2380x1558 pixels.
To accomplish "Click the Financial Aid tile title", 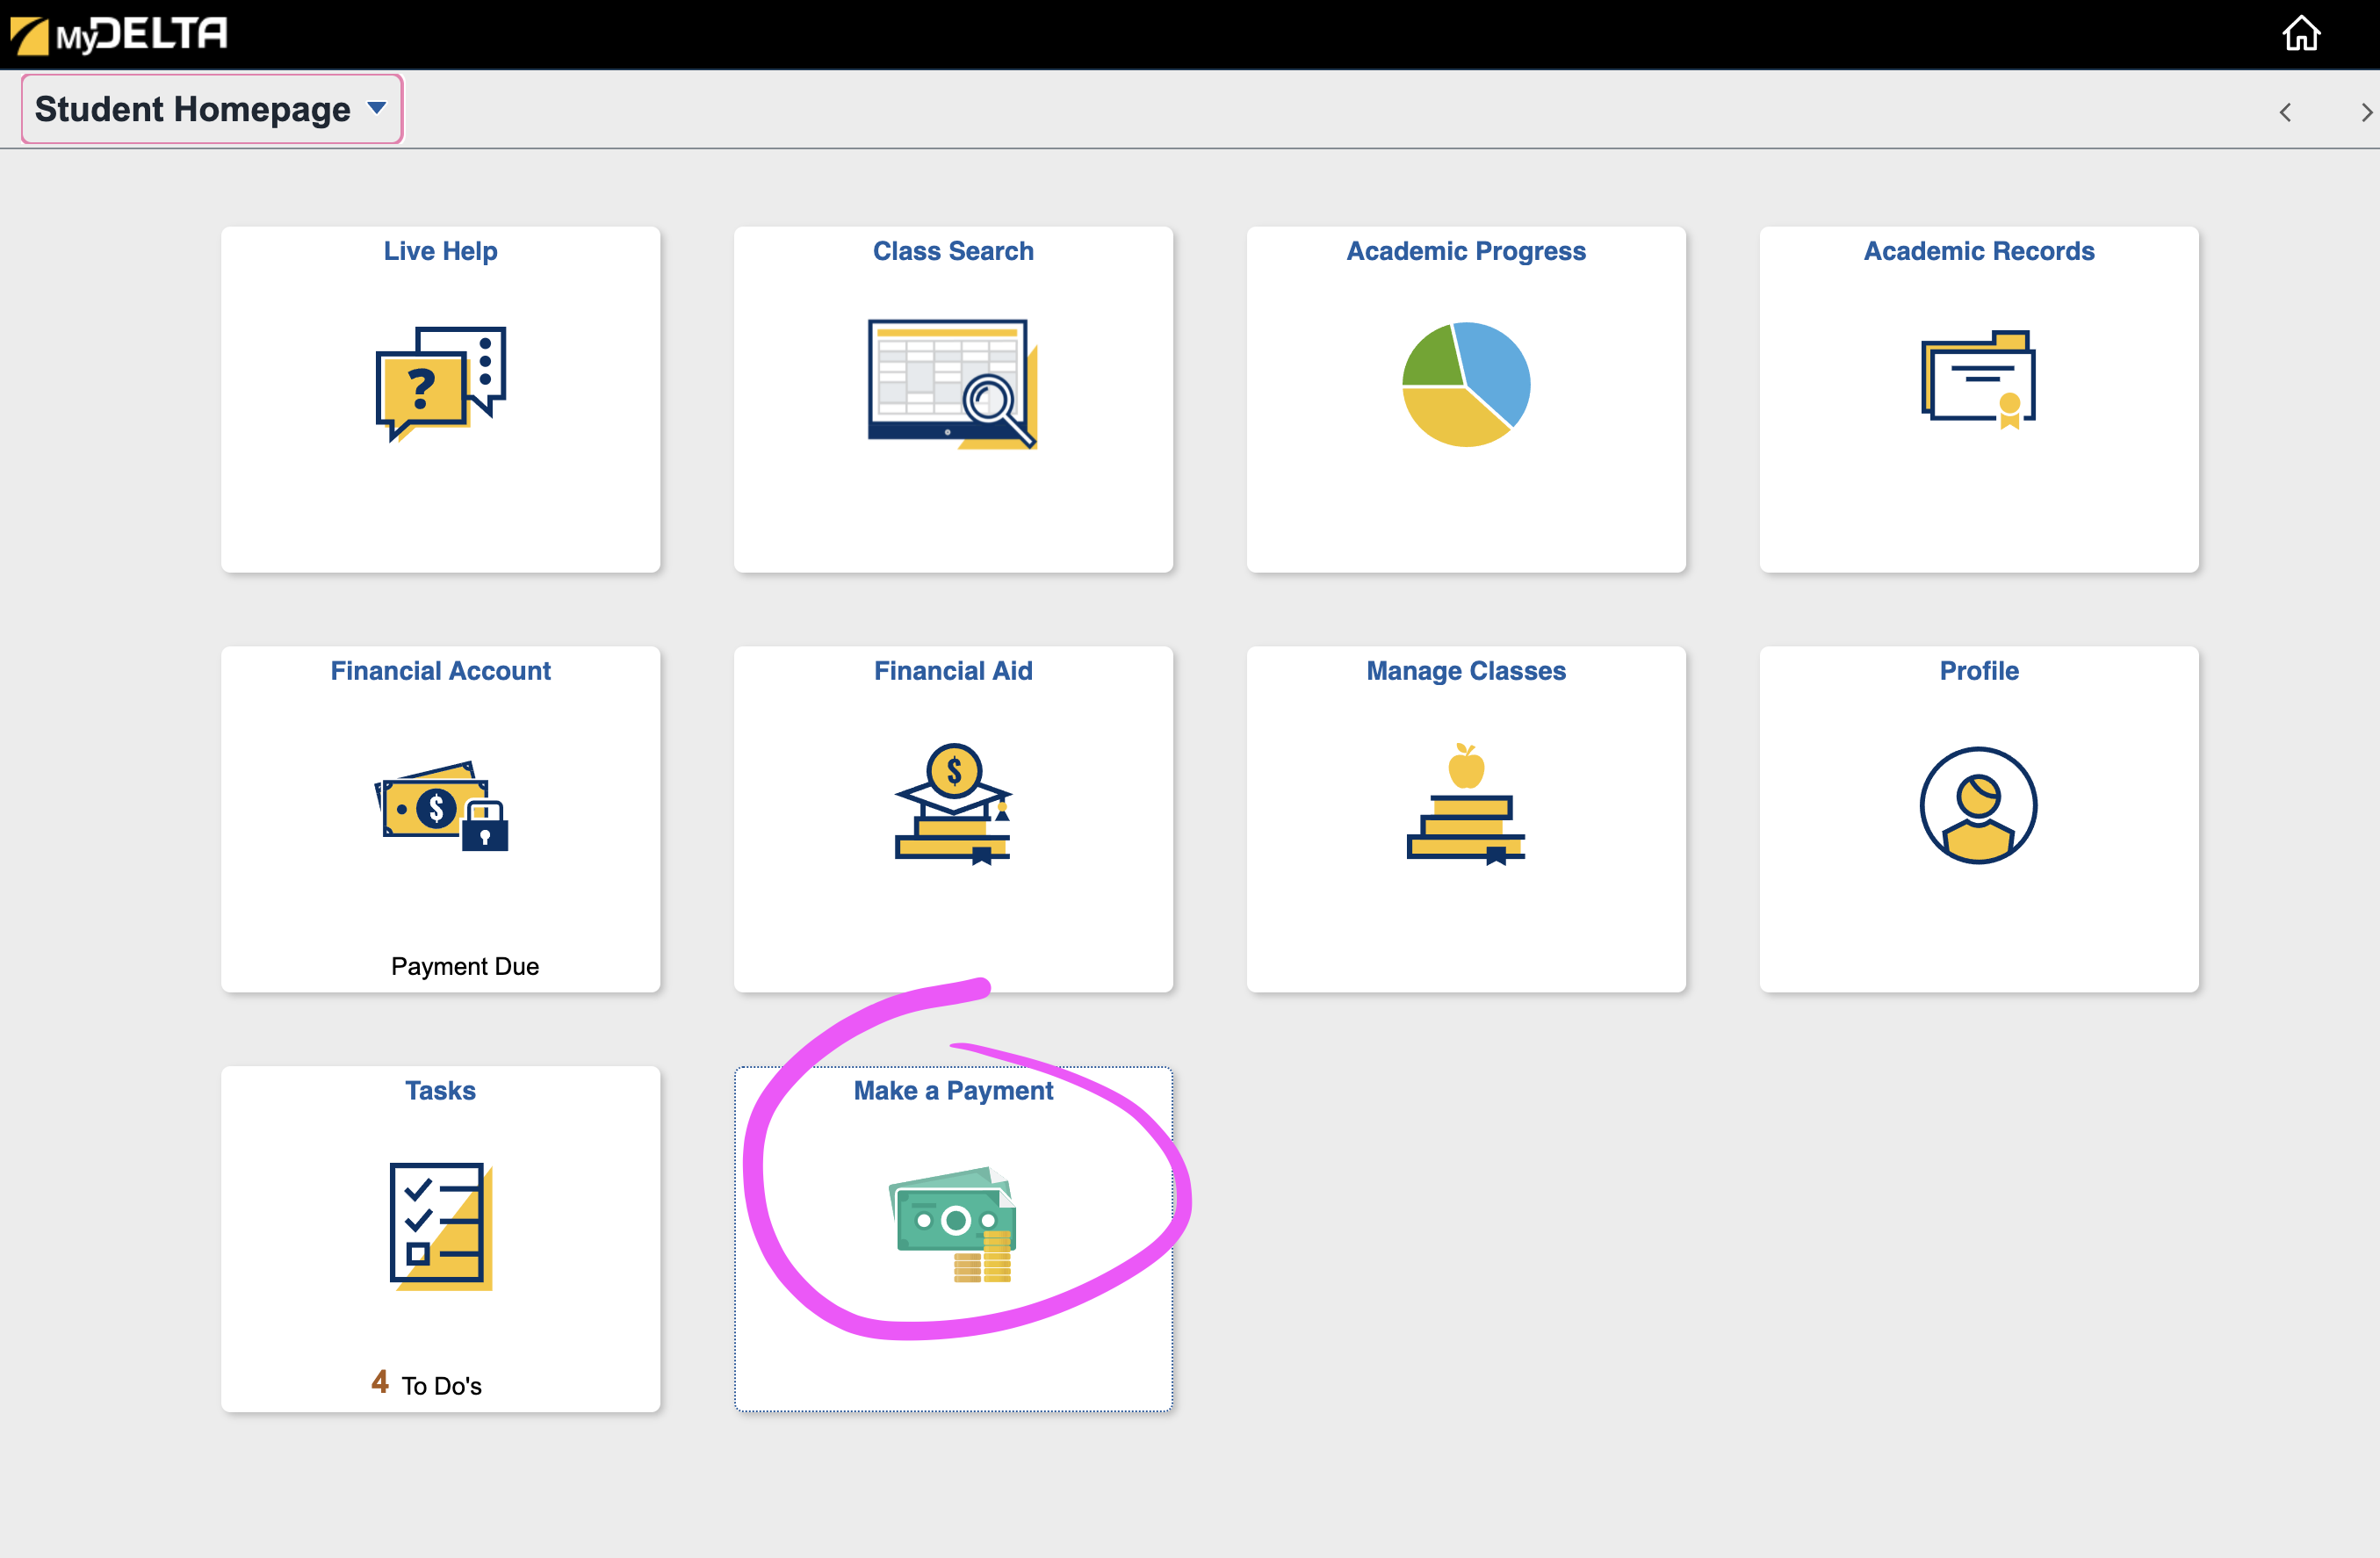I will coord(952,671).
